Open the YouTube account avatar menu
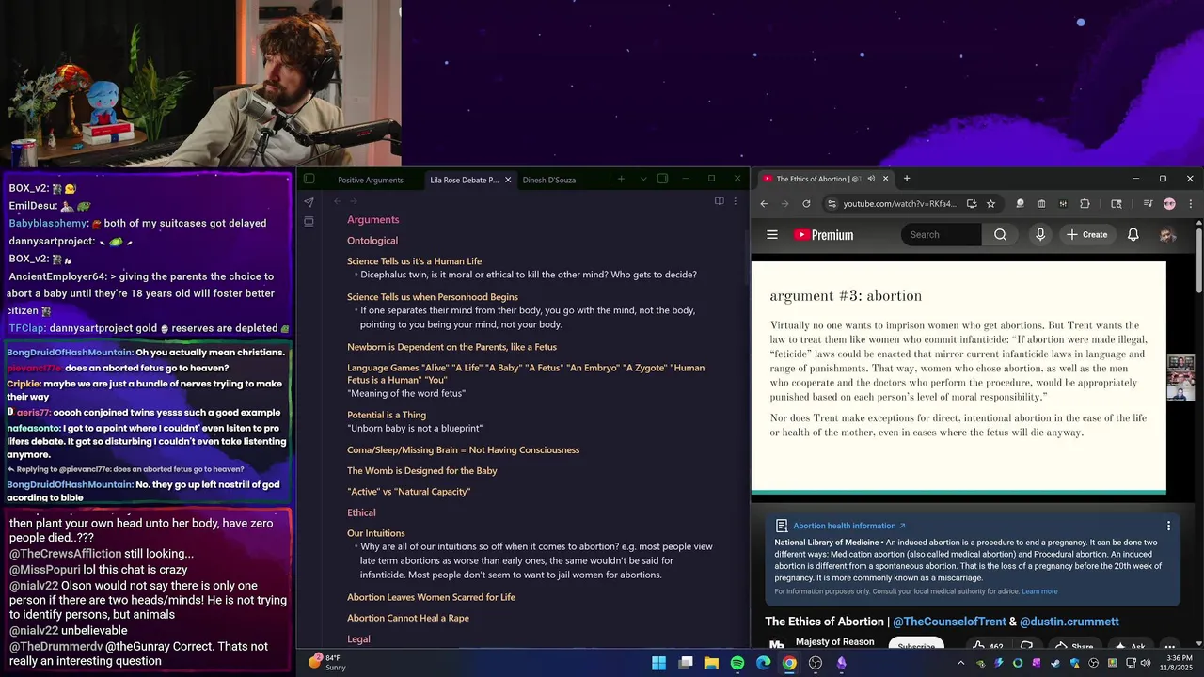Image resolution: width=1204 pixels, height=677 pixels. point(1167,235)
